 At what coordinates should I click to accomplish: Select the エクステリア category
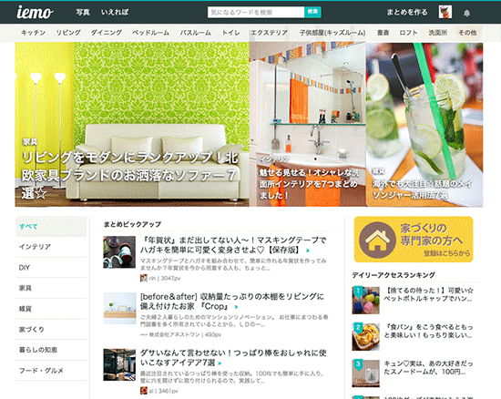pos(269,33)
